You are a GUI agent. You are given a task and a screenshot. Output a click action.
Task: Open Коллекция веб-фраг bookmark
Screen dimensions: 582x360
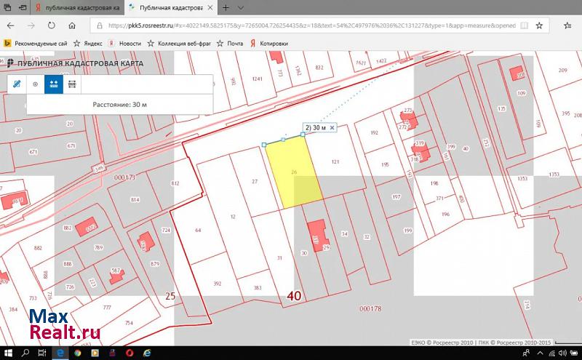(x=183, y=43)
